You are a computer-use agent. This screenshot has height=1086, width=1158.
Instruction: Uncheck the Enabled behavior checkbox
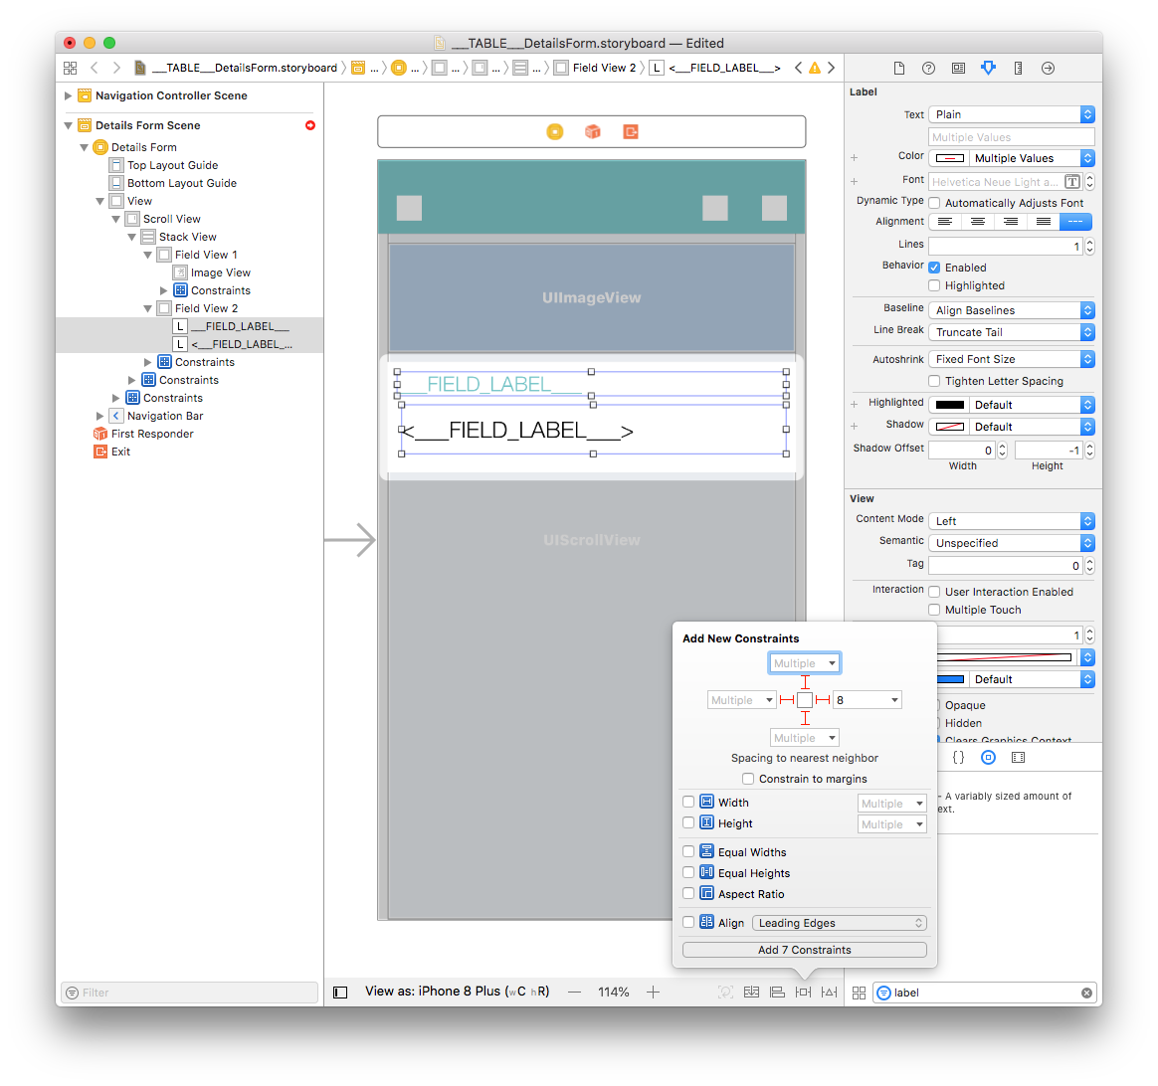(934, 268)
